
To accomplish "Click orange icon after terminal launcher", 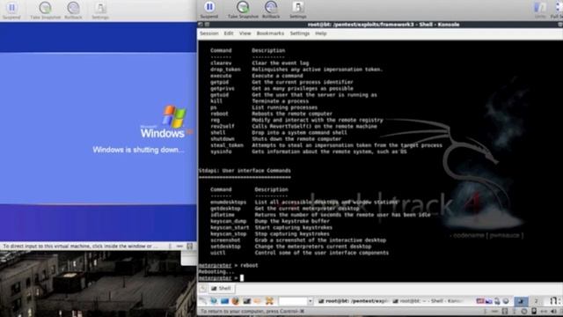I will (x=258, y=301).
